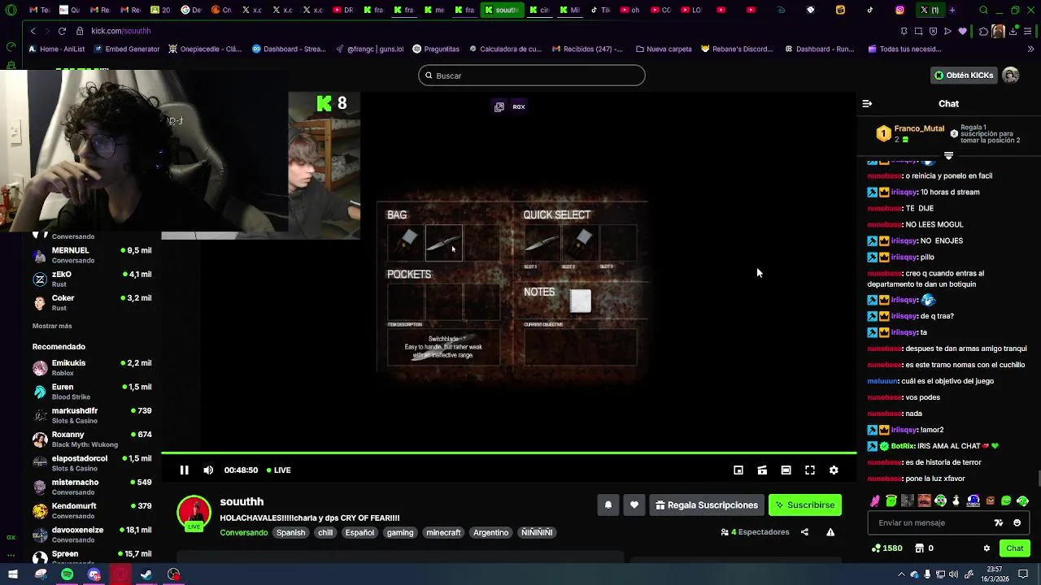
Task: Open clip creation icon on player
Action: [762, 470]
